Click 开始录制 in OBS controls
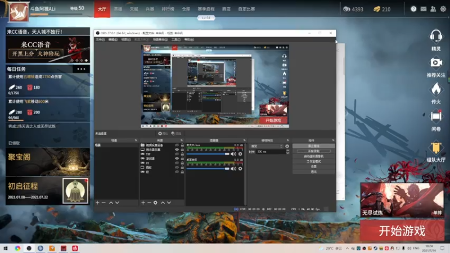450x253 pixels. (x=313, y=151)
